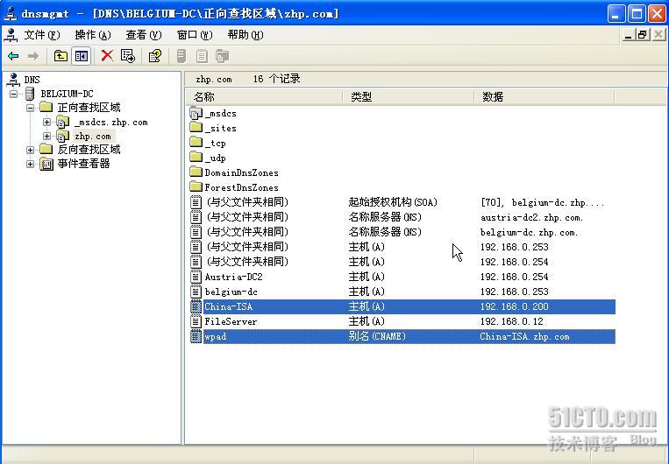Click the Forward arrow toolbar icon
This screenshot has width=669, height=464.
tap(33, 56)
